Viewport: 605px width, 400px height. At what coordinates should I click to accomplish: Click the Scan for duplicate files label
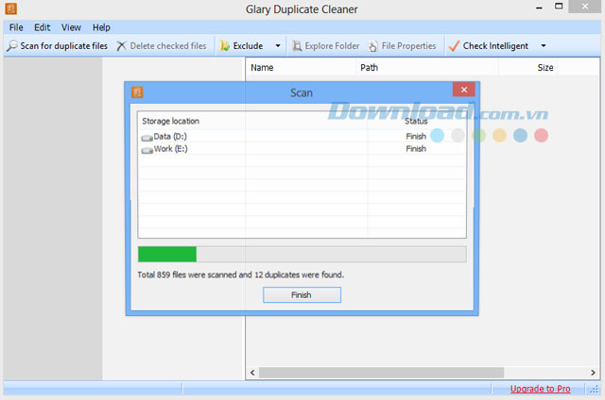(63, 46)
